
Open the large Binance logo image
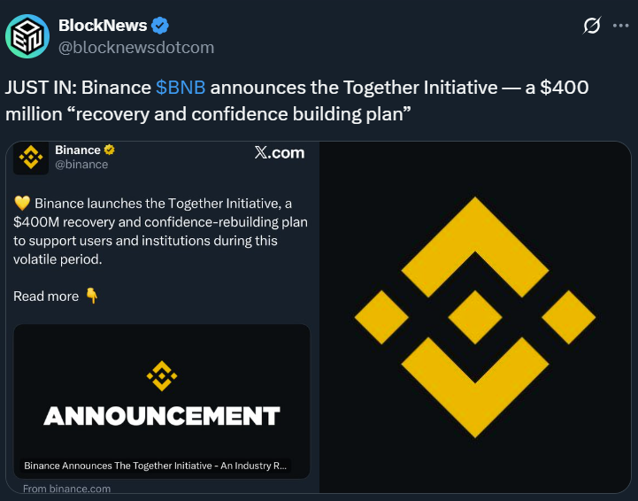(x=474, y=317)
